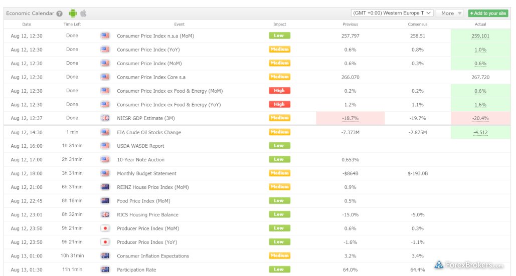Viewport: 516px width, 276px height.
Task: Click the green Low badge for RICS Housing Price Balance
Action: pos(279,214)
